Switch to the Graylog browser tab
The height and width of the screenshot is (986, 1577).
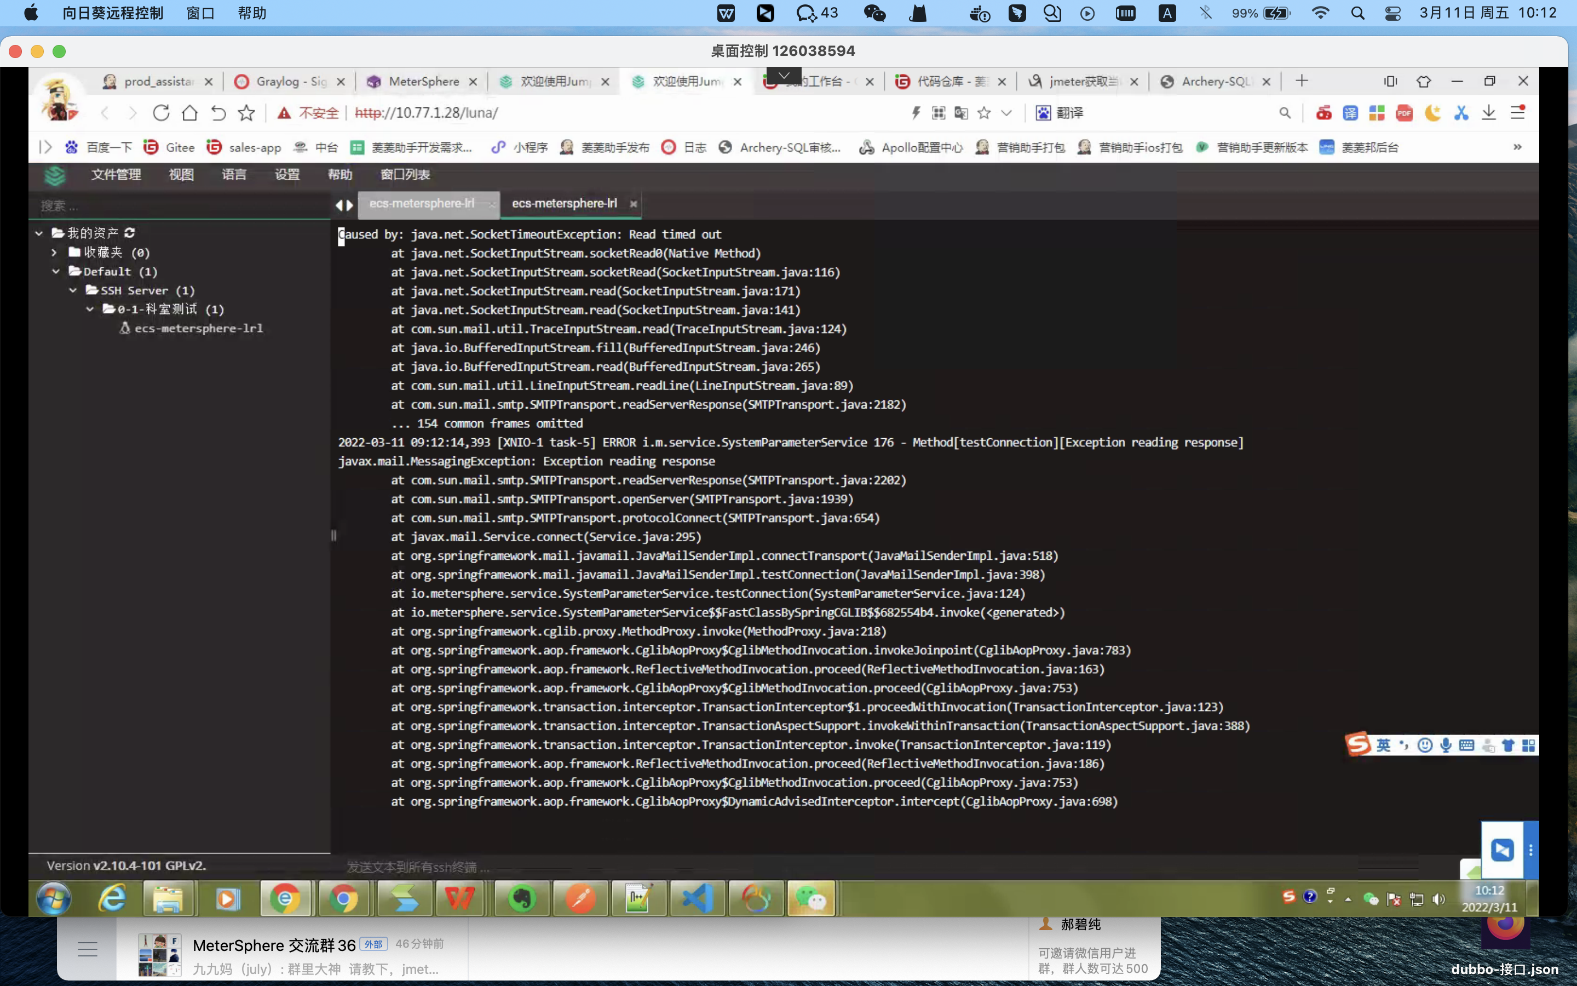click(x=291, y=82)
